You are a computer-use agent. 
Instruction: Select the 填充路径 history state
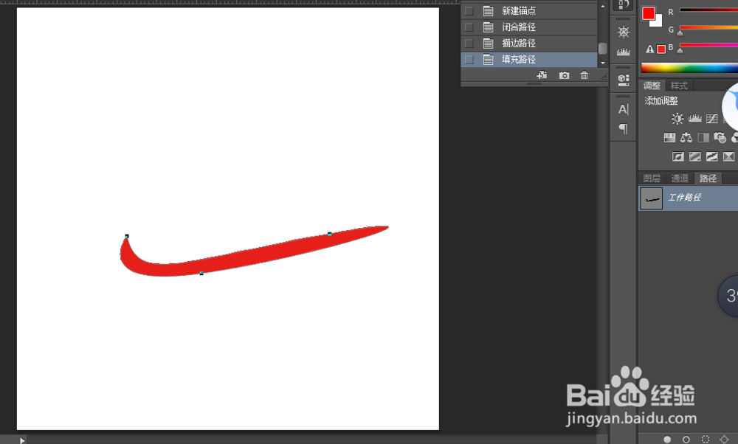click(x=529, y=59)
